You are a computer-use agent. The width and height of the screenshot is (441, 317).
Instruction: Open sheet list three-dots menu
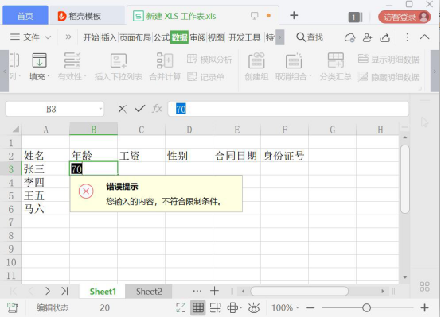pos(197,291)
